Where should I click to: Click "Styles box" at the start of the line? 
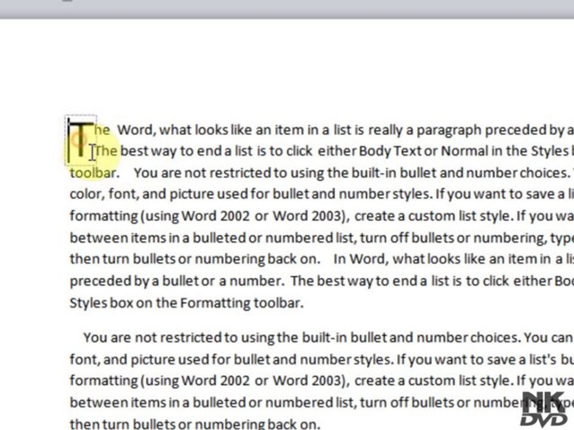[102, 303]
